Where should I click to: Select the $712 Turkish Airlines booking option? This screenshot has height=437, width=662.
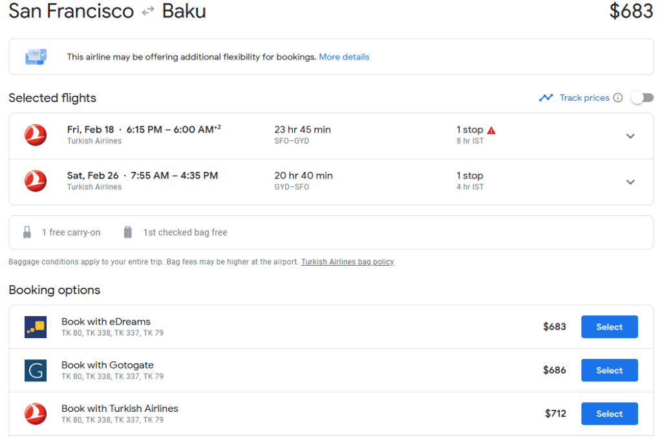pyautogui.click(x=609, y=413)
